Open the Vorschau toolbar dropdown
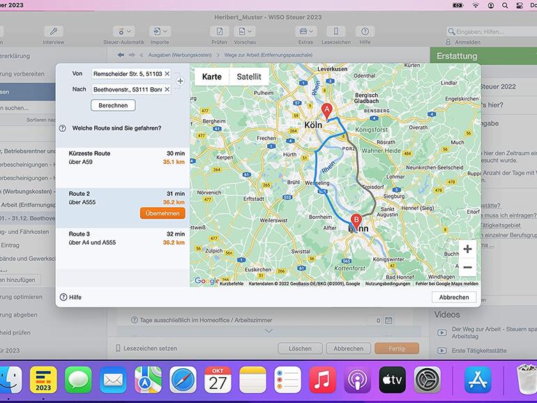This screenshot has height=403, width=537. [245, 32]
